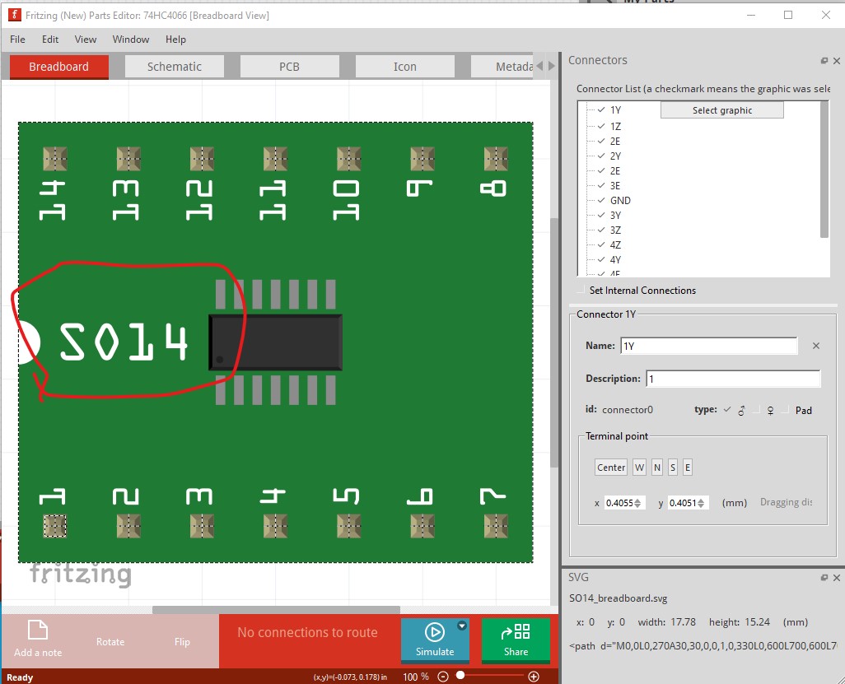
Task: Click the connector list vertical scrollbar
Action: 824,170
